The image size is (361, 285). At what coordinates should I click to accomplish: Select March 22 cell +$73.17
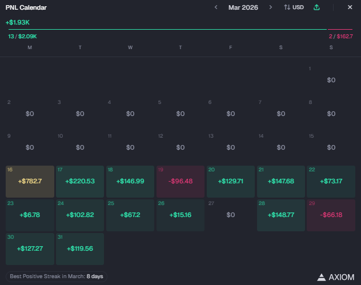[x=331, y=182]
